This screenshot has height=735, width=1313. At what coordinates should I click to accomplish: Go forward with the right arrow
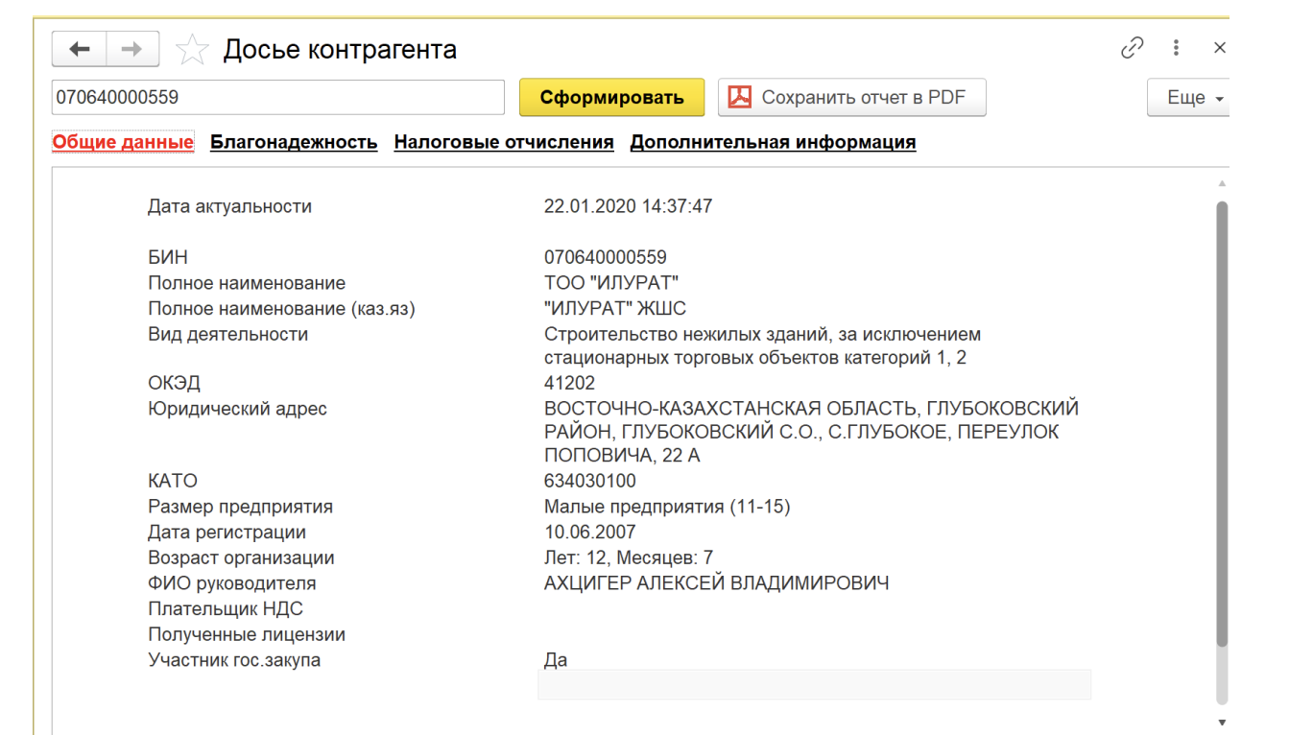[x=132, y=49]
